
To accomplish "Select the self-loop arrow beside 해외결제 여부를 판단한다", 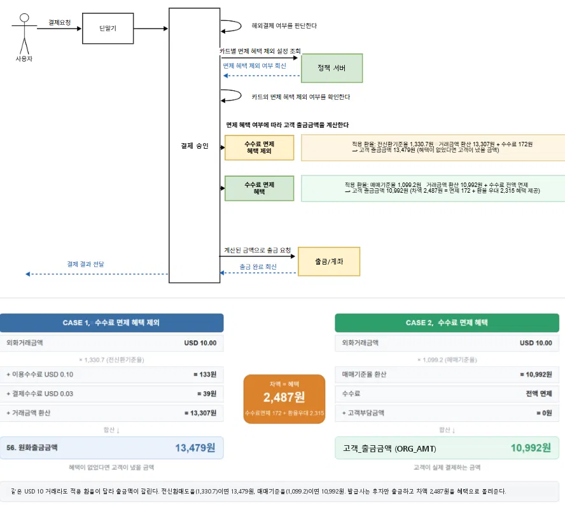I will [x=231, y=26].
